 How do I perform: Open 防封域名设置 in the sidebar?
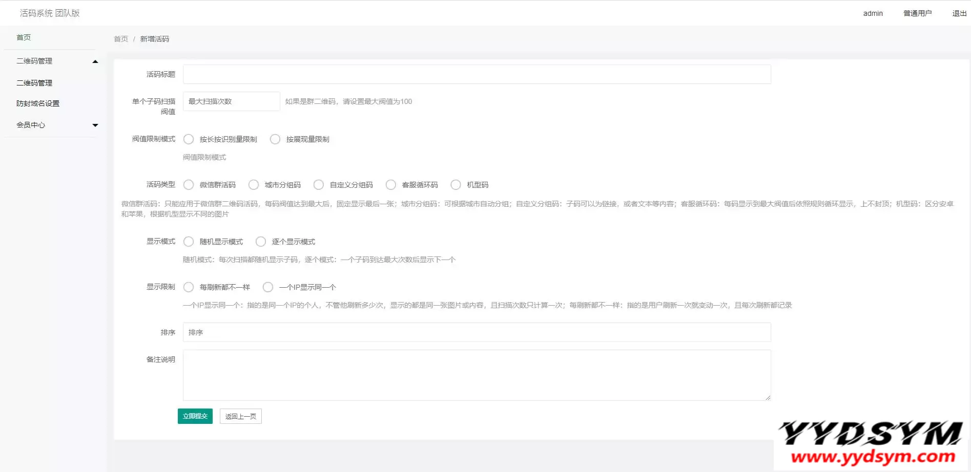coord(38,103)
